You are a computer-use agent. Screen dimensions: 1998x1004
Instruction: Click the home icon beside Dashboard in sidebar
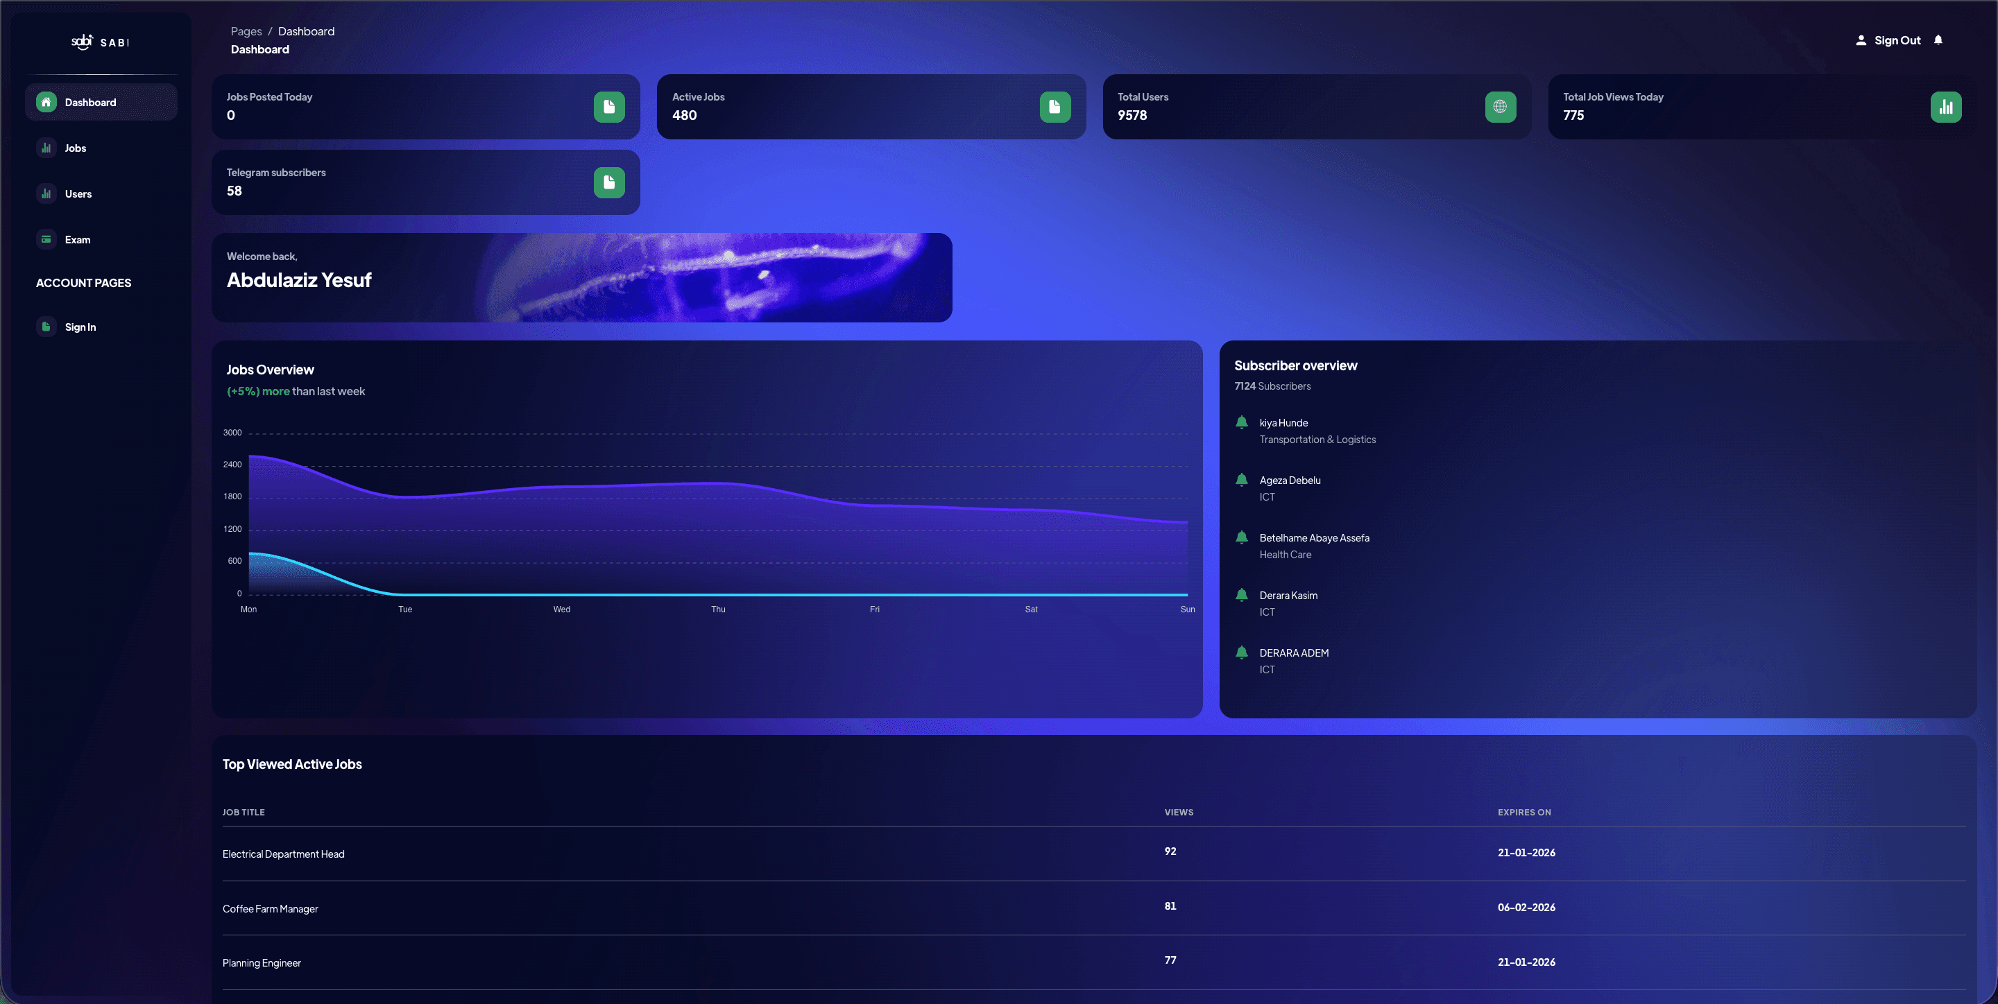[46, 103]
